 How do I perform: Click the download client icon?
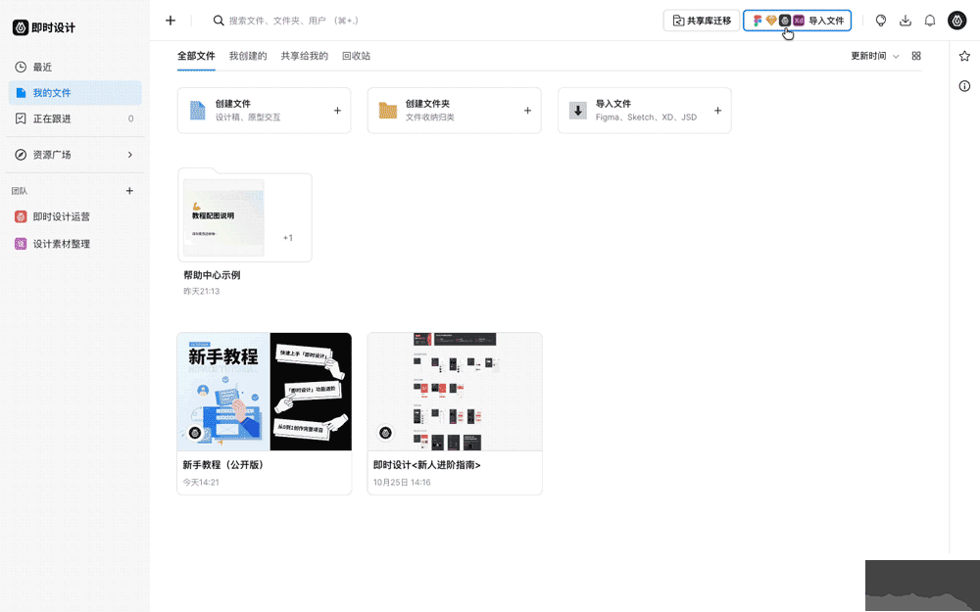[906, 20]
